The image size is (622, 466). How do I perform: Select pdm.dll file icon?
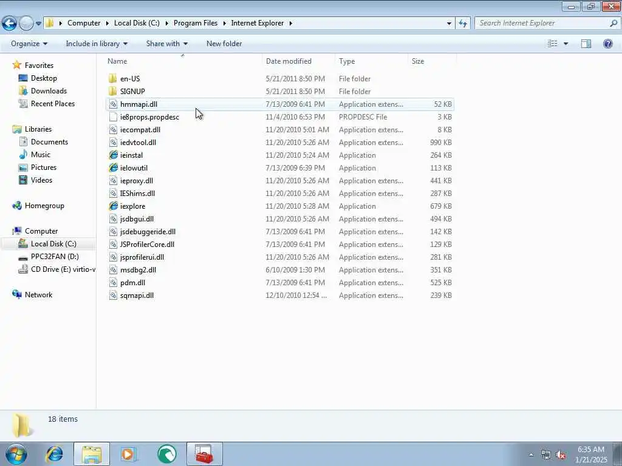113,283
